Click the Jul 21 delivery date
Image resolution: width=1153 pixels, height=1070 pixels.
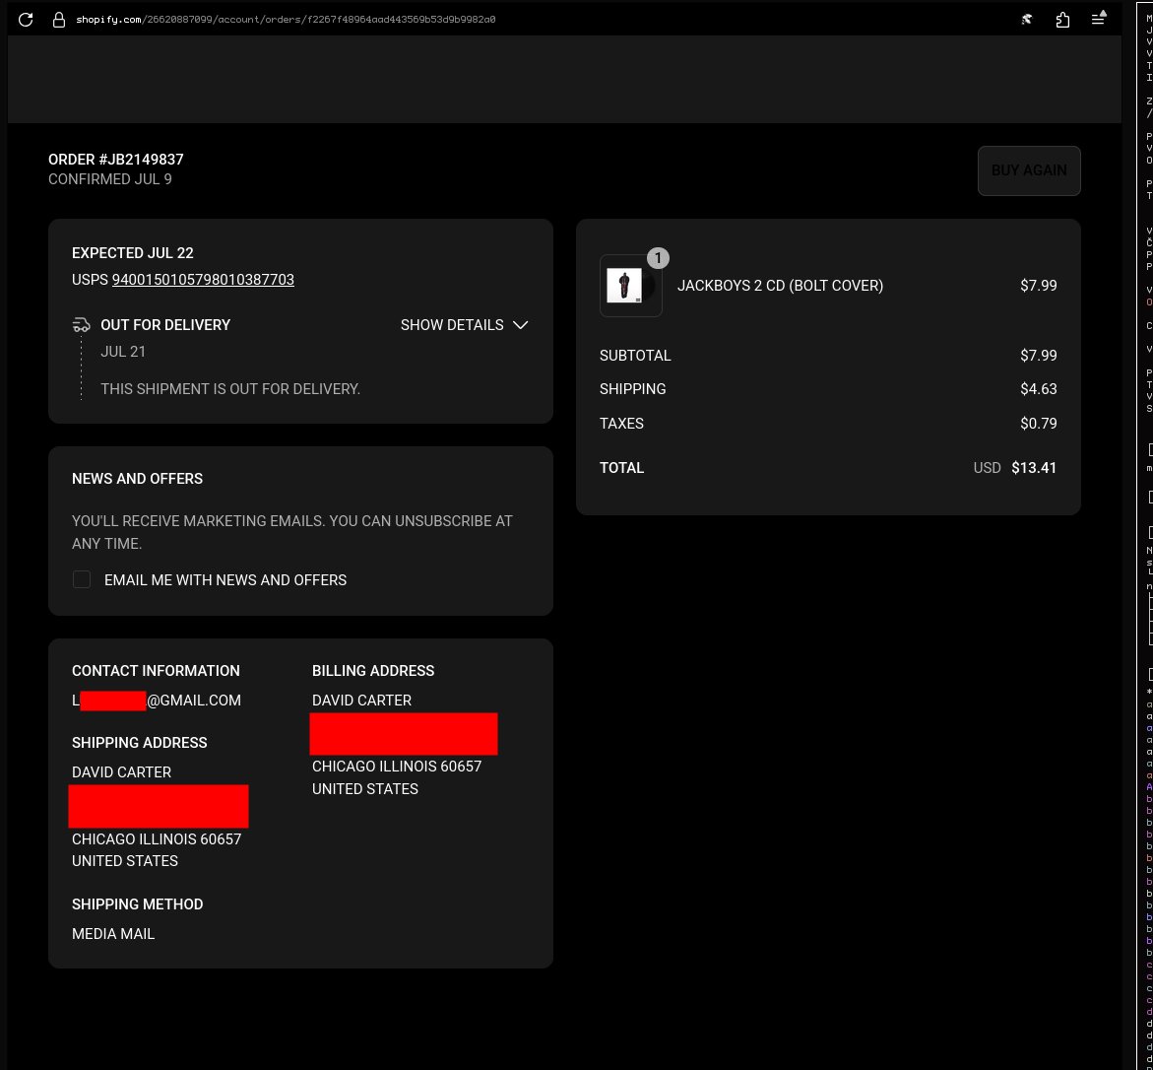tap(123, 352)
